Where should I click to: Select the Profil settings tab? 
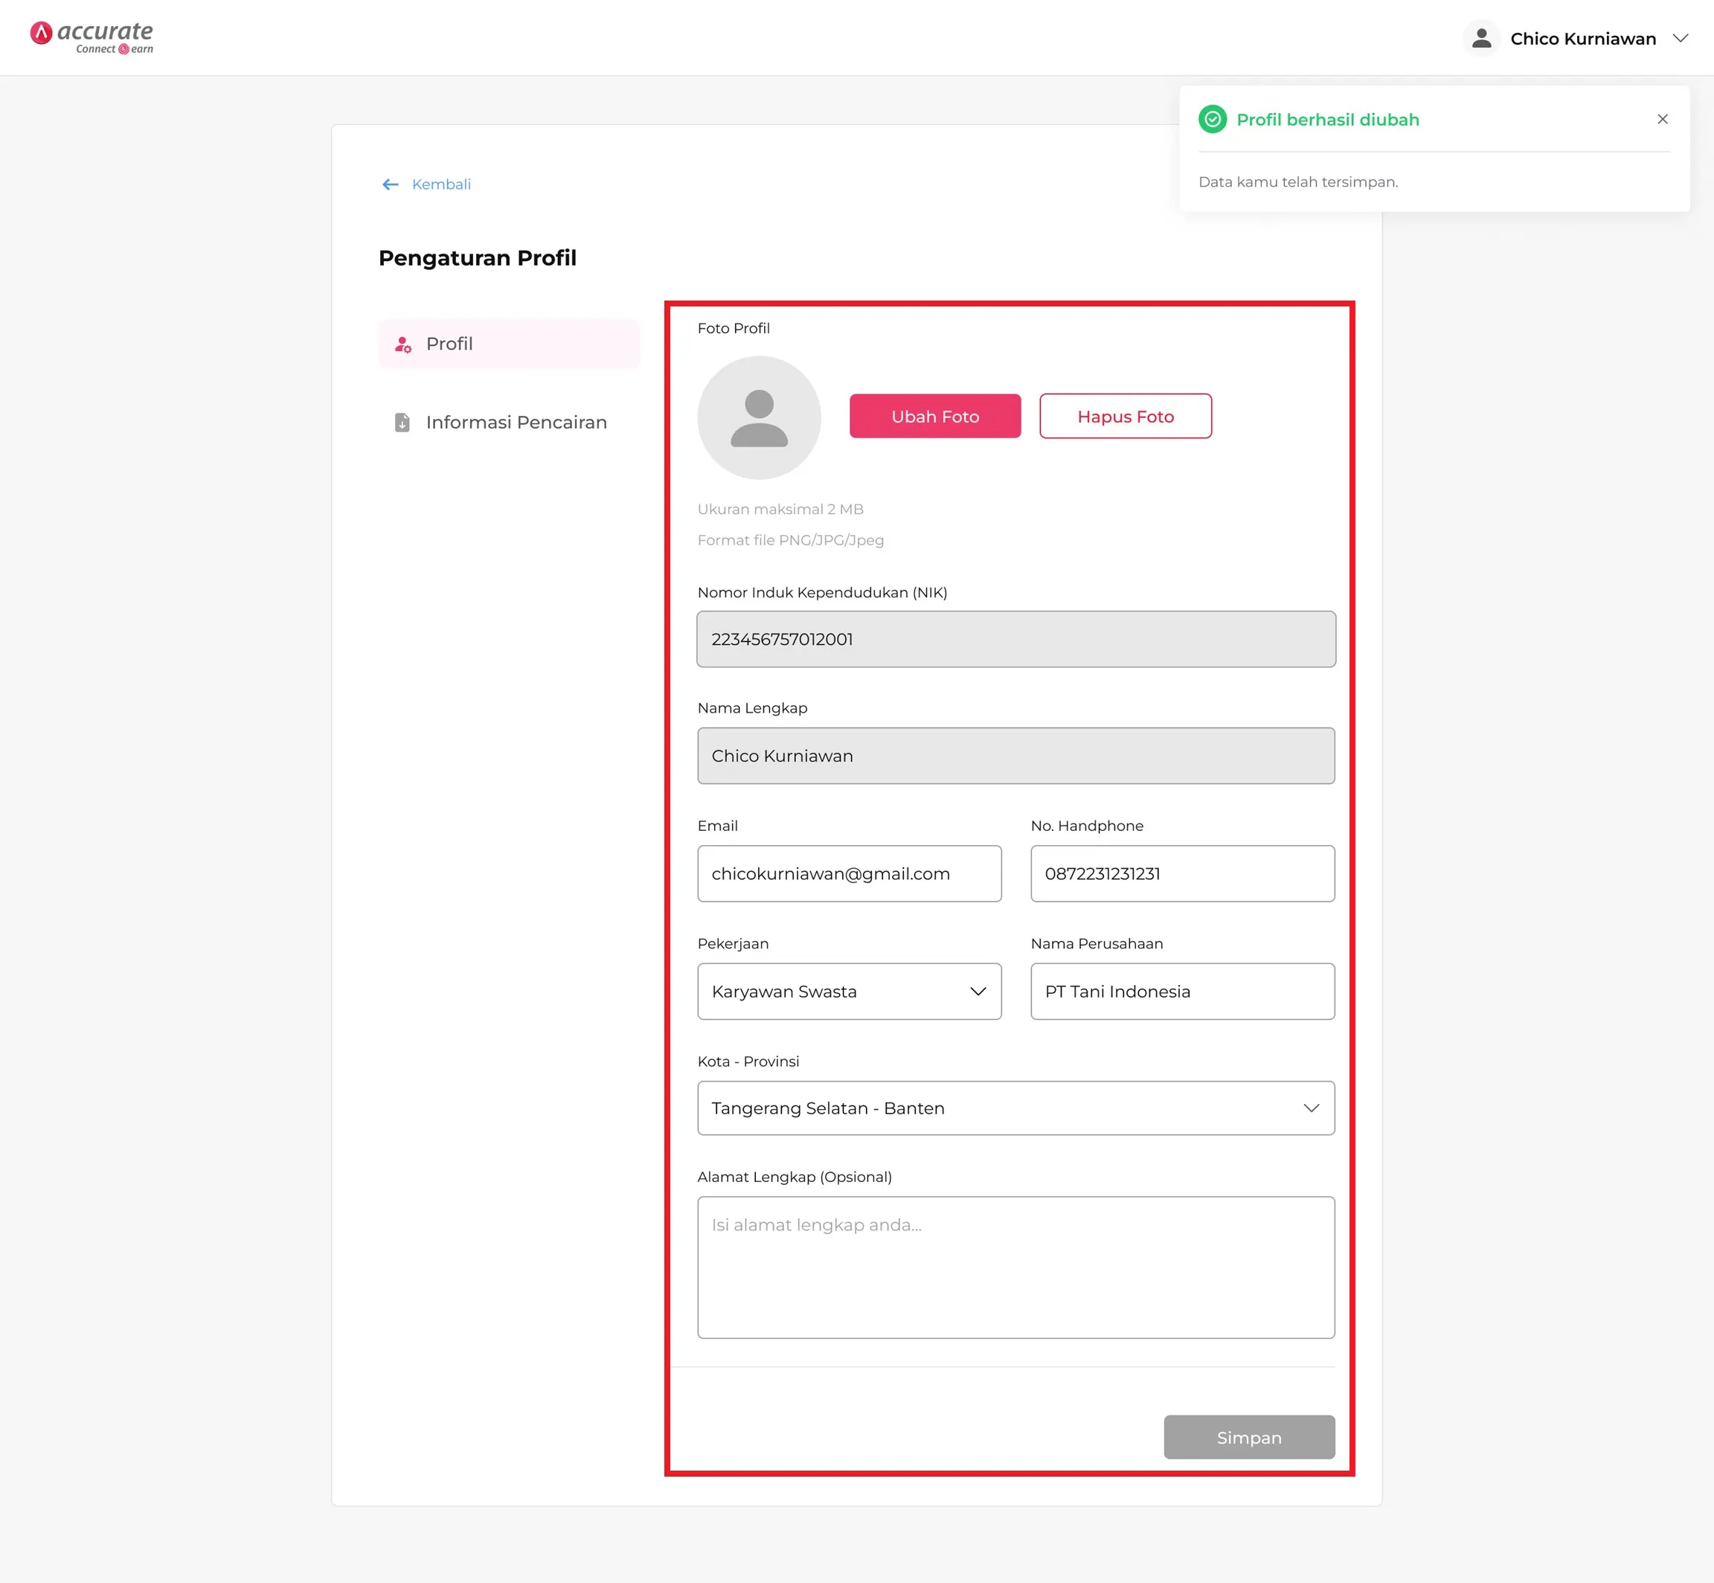509,344
